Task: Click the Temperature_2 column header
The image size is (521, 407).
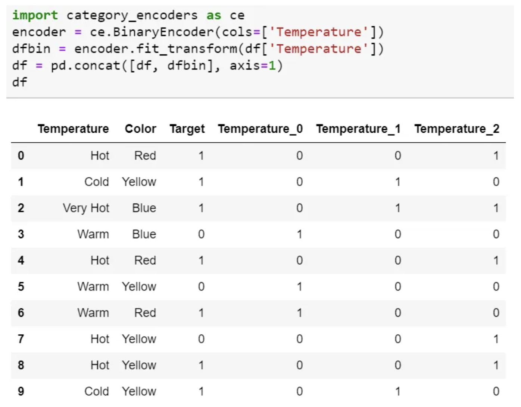Action: 456,129
